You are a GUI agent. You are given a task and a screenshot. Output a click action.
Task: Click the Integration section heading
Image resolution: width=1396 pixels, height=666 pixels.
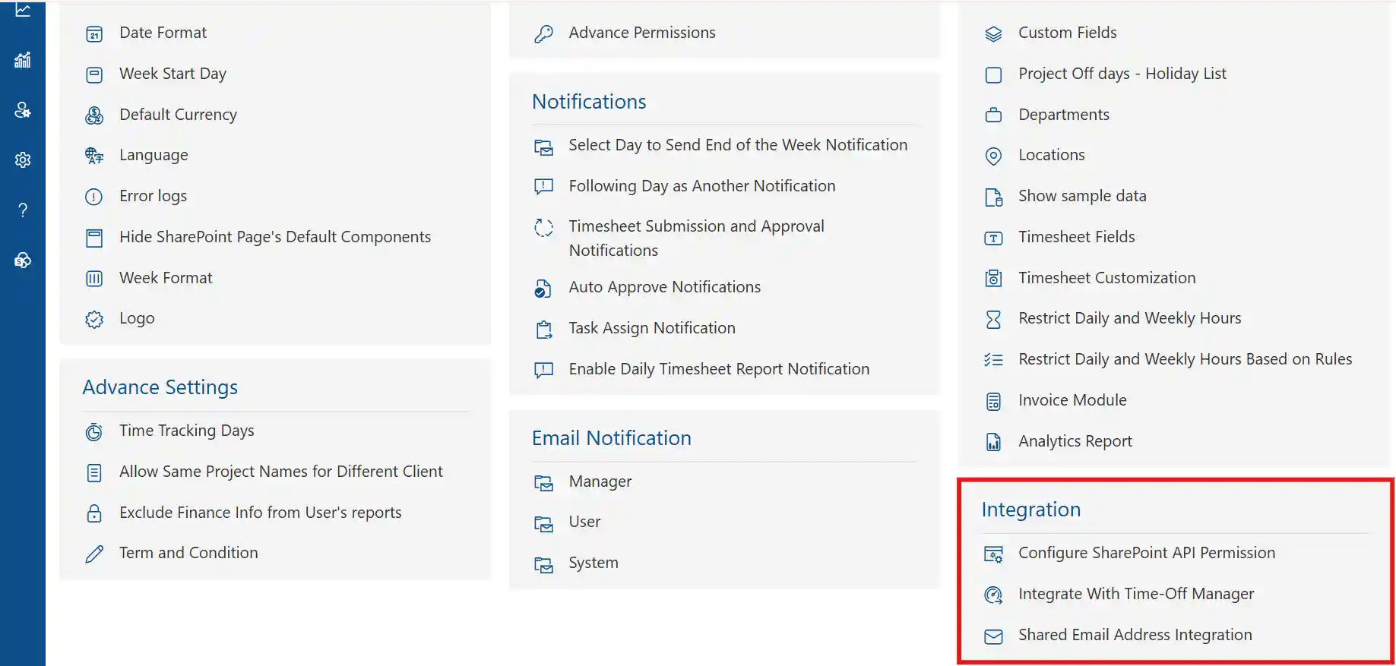pos(1030,510)
